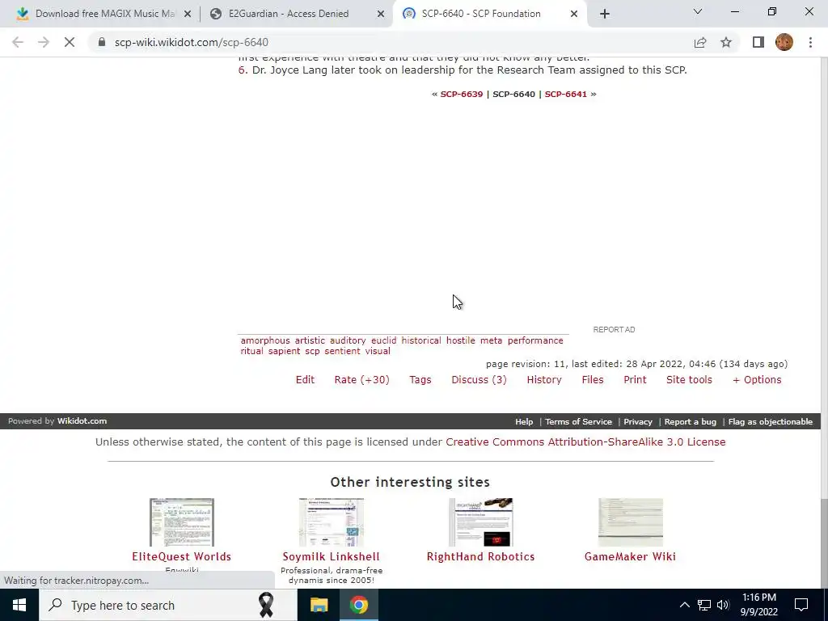Open the euclid tag
Image resolution: width=828 pixels, height=621 pixels.
pyautogui.click(x=383, y=340)
